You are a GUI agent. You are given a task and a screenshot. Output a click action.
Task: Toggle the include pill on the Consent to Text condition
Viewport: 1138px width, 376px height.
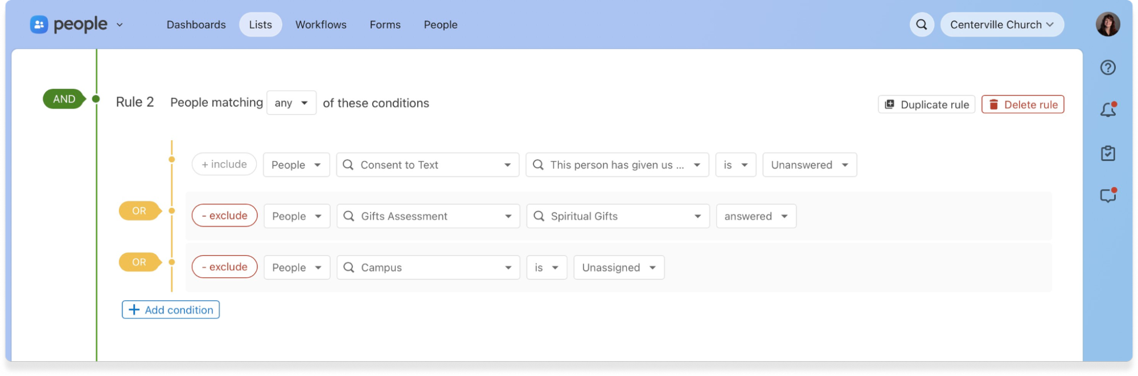pos(224,164)
